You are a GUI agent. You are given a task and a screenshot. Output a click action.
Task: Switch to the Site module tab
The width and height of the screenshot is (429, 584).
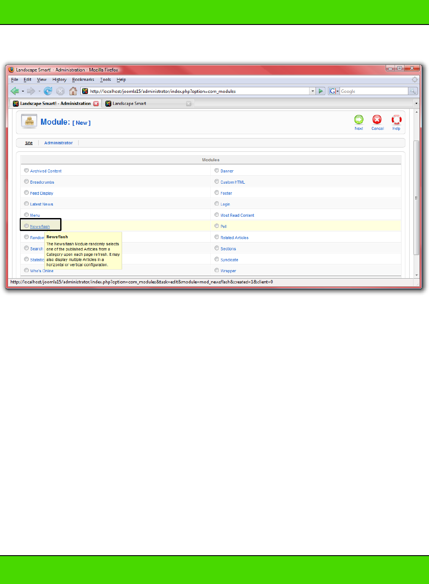pos(29,143)
